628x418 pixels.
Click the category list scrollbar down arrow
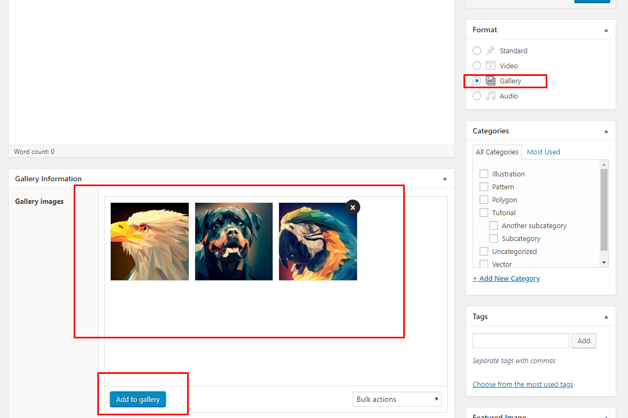604,262
